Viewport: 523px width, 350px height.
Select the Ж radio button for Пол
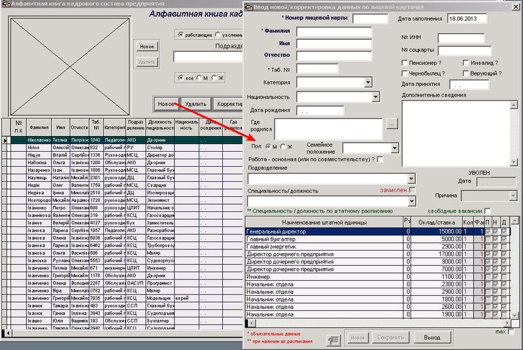(x=283, y=146)
